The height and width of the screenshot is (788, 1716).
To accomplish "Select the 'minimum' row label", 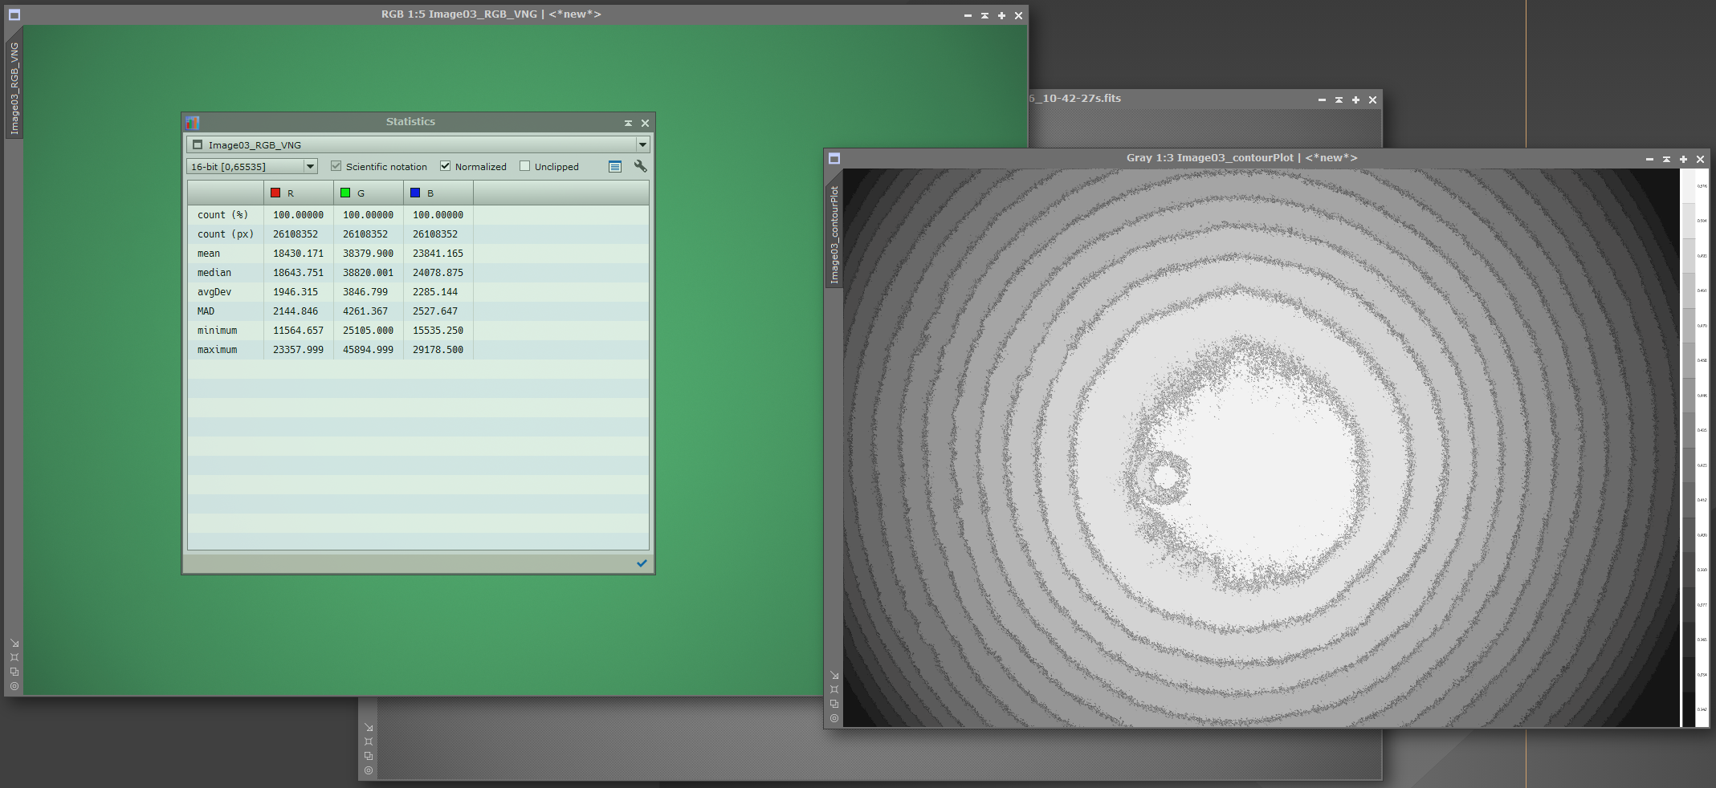I will coord(217,331).
